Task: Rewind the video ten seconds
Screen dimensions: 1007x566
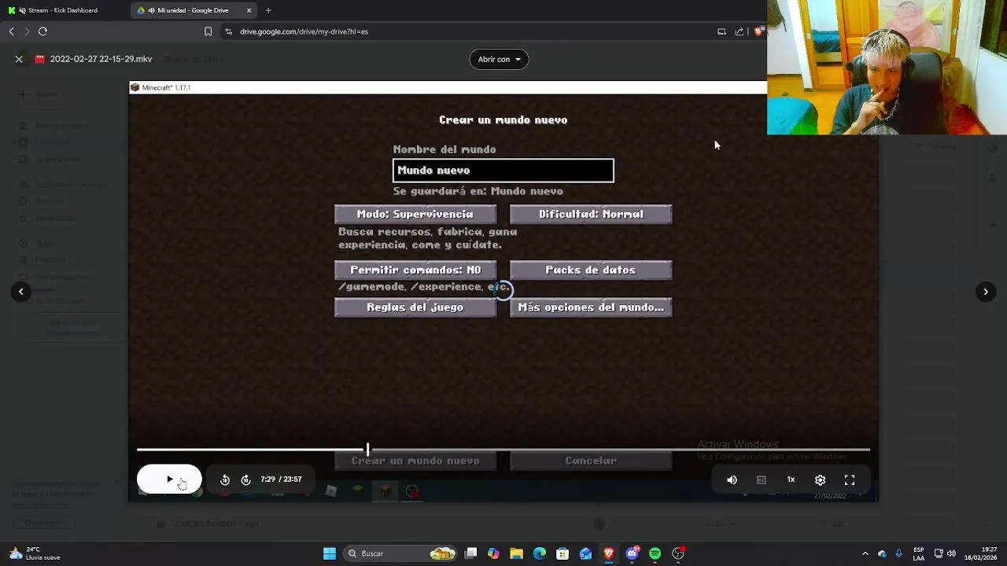Action: pos(225,480)
